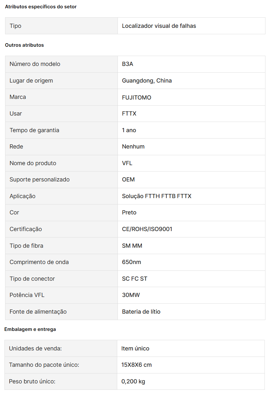Click the 'Localizador visual de falhas' value
The width and height of the screenshot is (268, 393).
coord(159,26)
